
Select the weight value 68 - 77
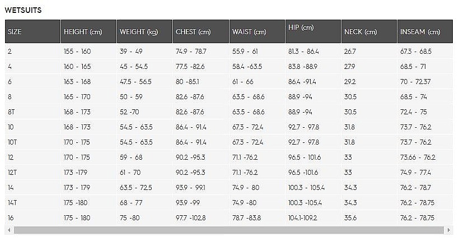tap(132, 203)
